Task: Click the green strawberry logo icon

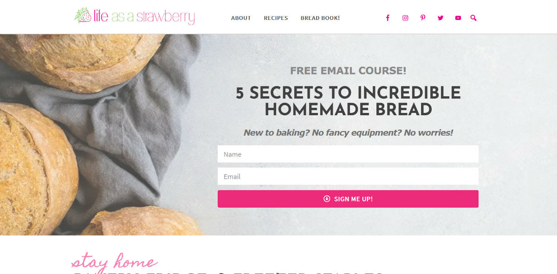Action: click(83, 15)
